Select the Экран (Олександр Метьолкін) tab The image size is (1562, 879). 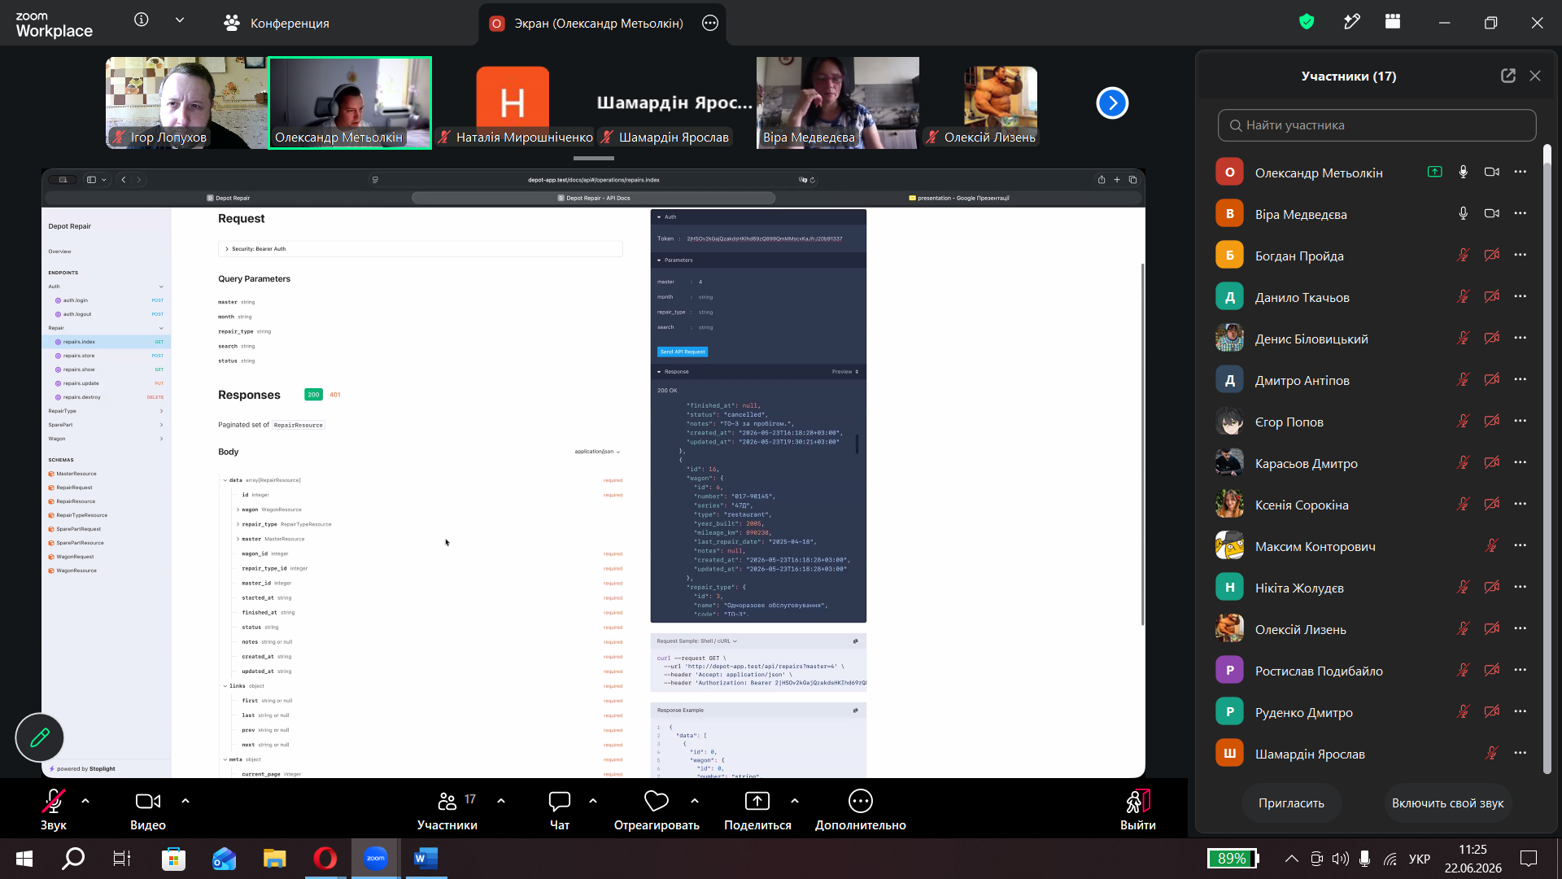(602, 23)
